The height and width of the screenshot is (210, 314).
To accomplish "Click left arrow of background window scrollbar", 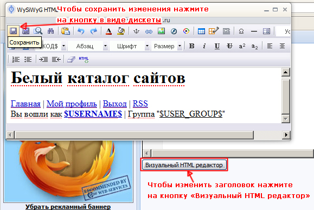I will click(x=147, y=154).
